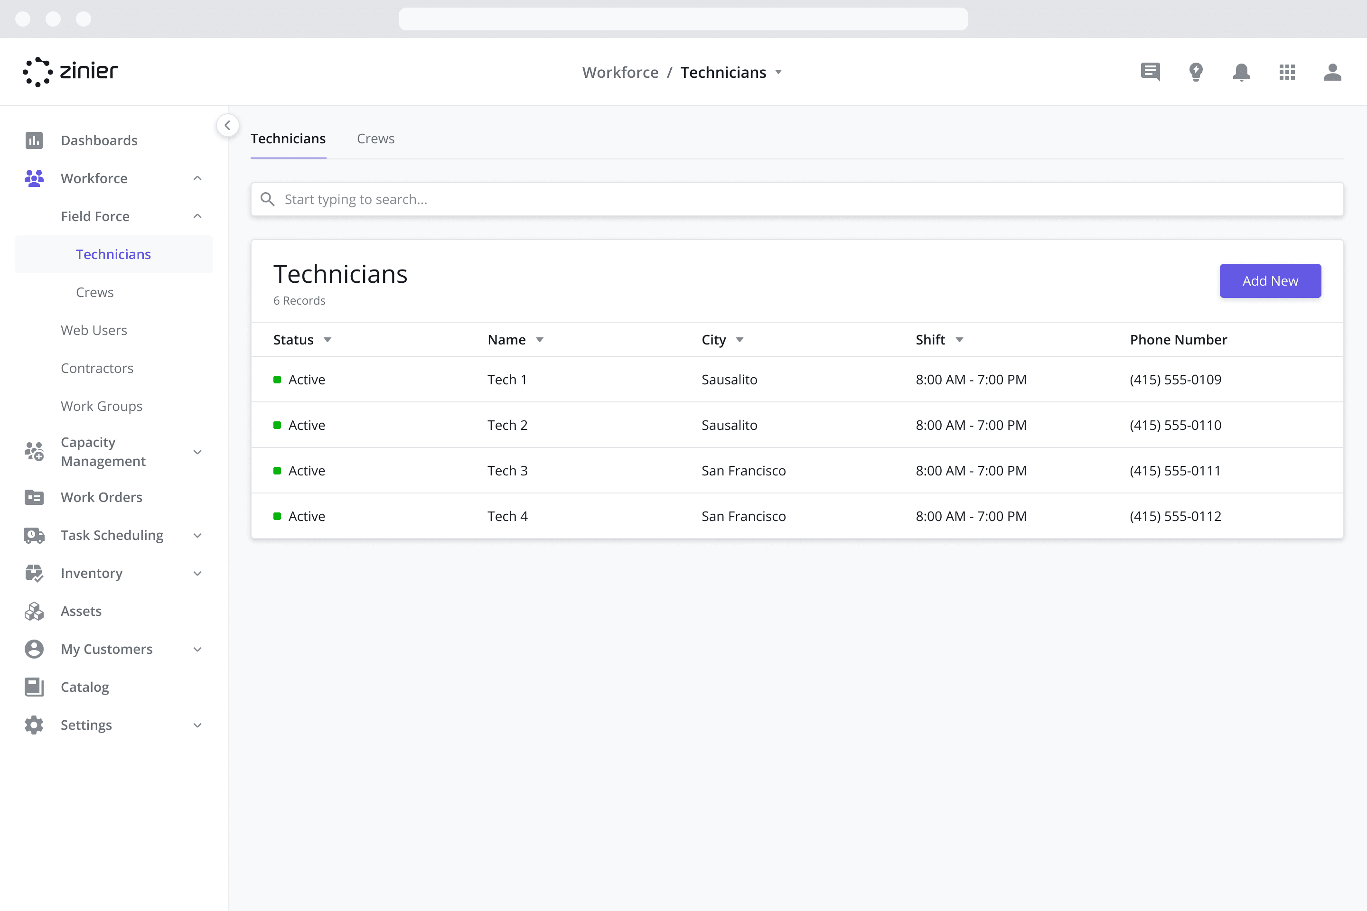Open the Tech 4 row
This screenshot has width=1367, height=911.
pyautogui.click(x=797, y=516)
